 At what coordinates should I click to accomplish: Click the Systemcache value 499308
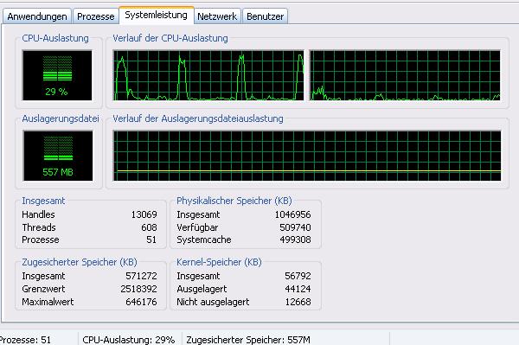click(x=295, y=240)
